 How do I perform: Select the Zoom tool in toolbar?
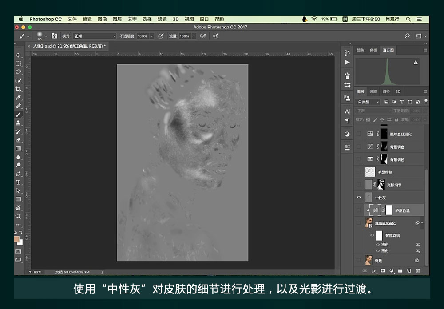click(x=18, y=216)
